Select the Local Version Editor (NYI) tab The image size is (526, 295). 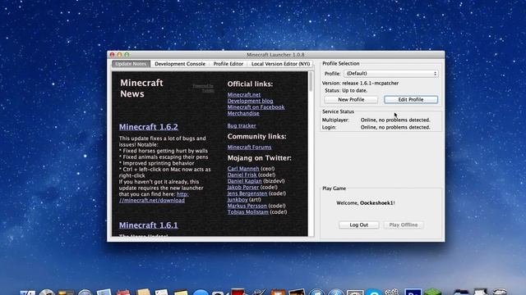coord(280,64)
